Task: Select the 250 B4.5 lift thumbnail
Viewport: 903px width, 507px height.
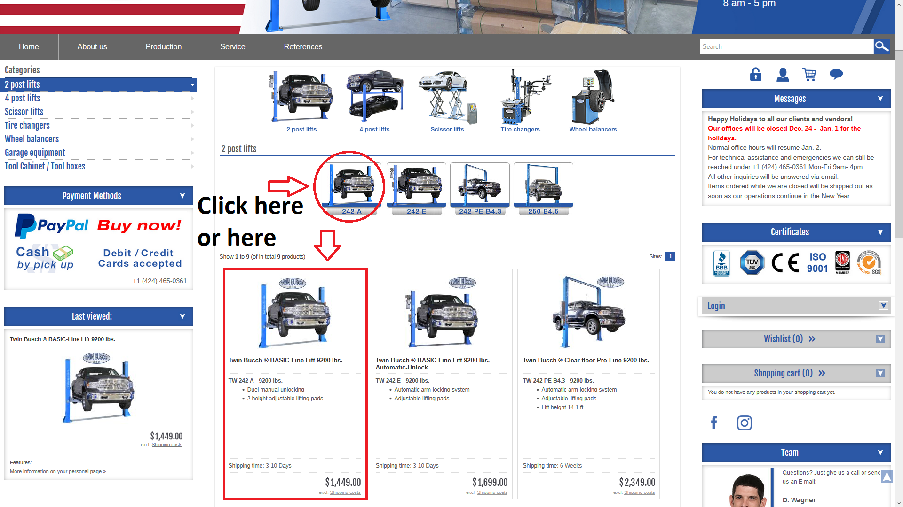Action: click(543, 189)
